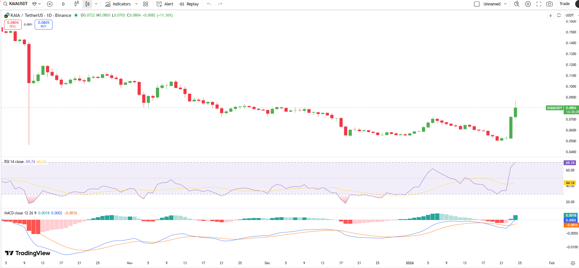This screenshot has height=268, width=579.
Task: Take a chart snapshot with camera icon
Action: click(x=549, y=4)
